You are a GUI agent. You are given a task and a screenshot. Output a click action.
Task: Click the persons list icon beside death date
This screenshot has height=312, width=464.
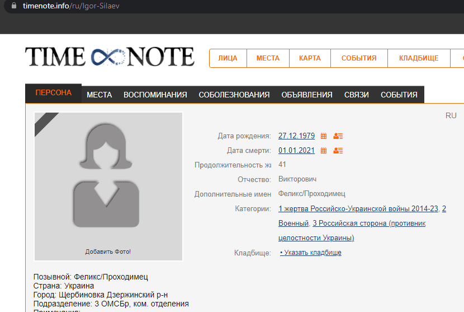[338, 151]
